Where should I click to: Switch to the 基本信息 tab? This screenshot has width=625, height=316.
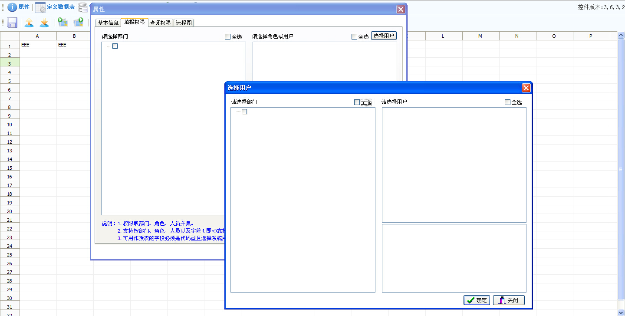tap(108, 23)
